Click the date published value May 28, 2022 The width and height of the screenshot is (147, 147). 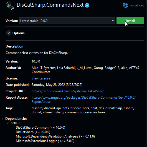(57, 85)
